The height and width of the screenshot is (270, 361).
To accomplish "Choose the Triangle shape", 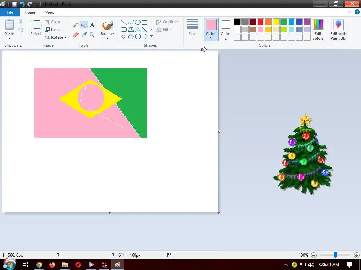I will pyautogui.click(x=138, y=30).
